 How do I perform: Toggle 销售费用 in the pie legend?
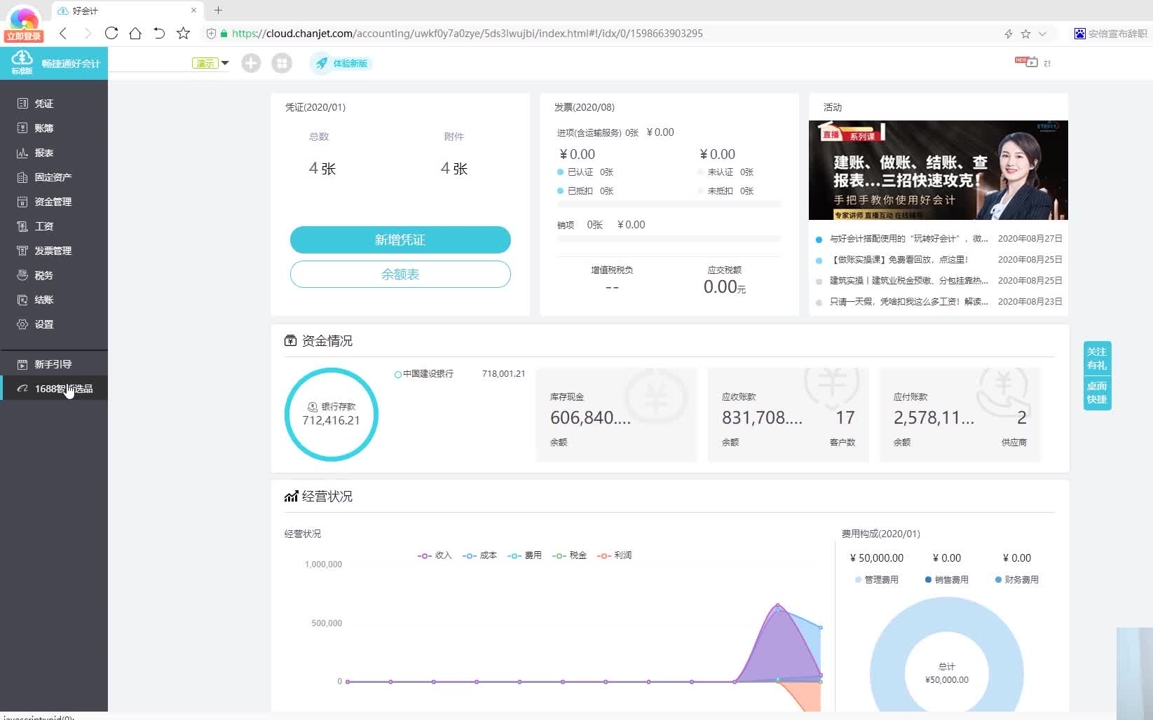click(x=946, y=580)
